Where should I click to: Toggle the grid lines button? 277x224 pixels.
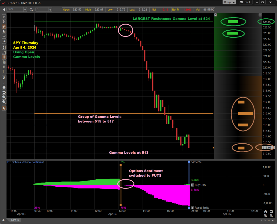pyautogui.click(x=4, y=57)
